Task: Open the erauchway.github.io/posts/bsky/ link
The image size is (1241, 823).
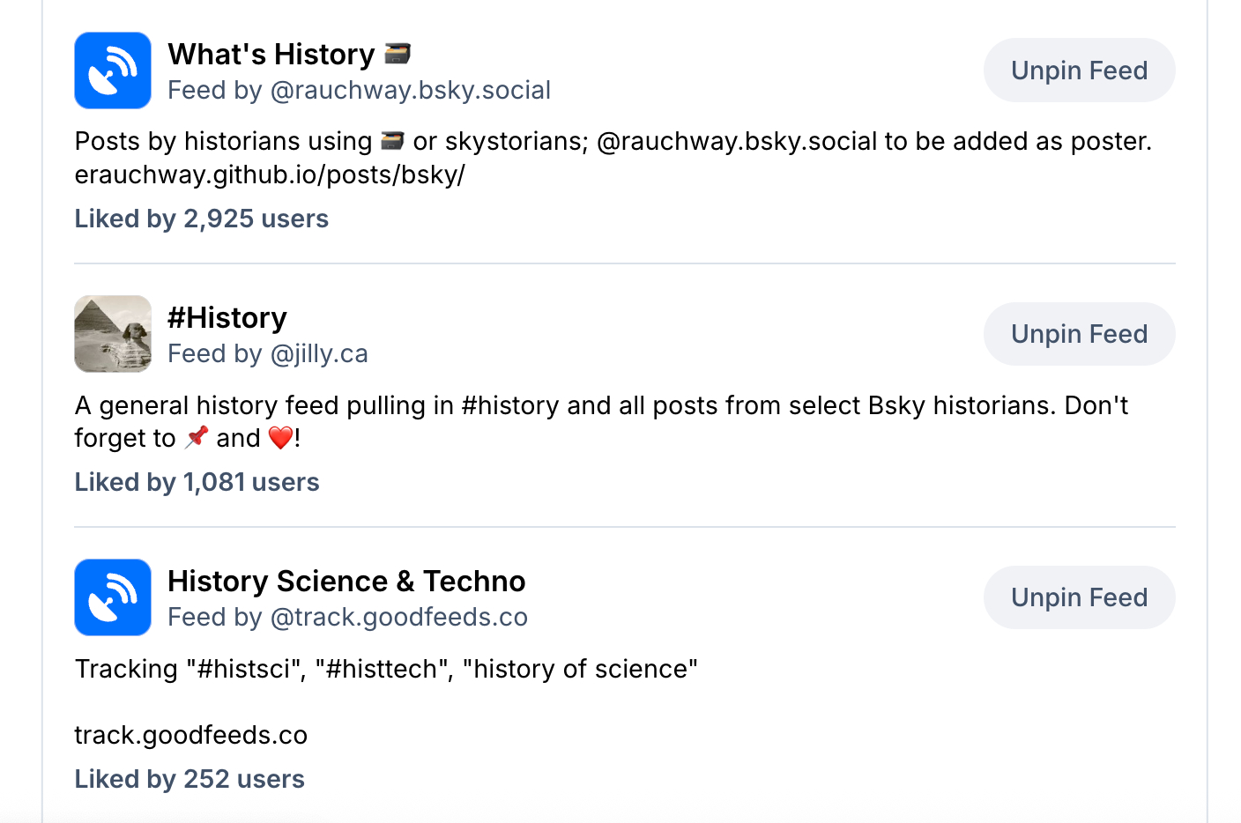Action: [x=270, y=174]
